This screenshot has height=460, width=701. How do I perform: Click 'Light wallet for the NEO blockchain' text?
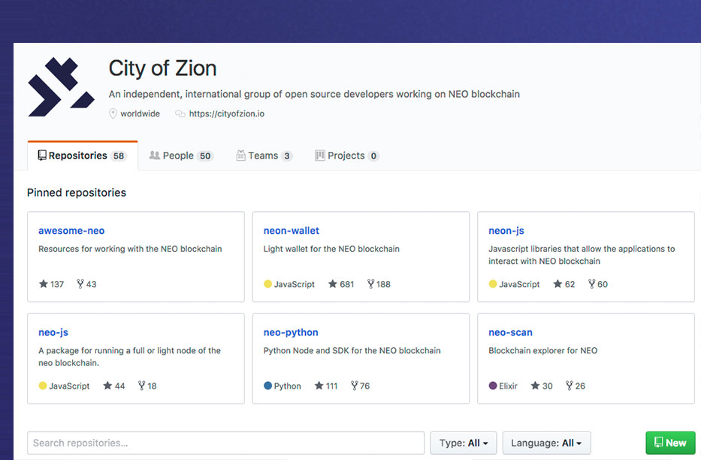(331, 249)
